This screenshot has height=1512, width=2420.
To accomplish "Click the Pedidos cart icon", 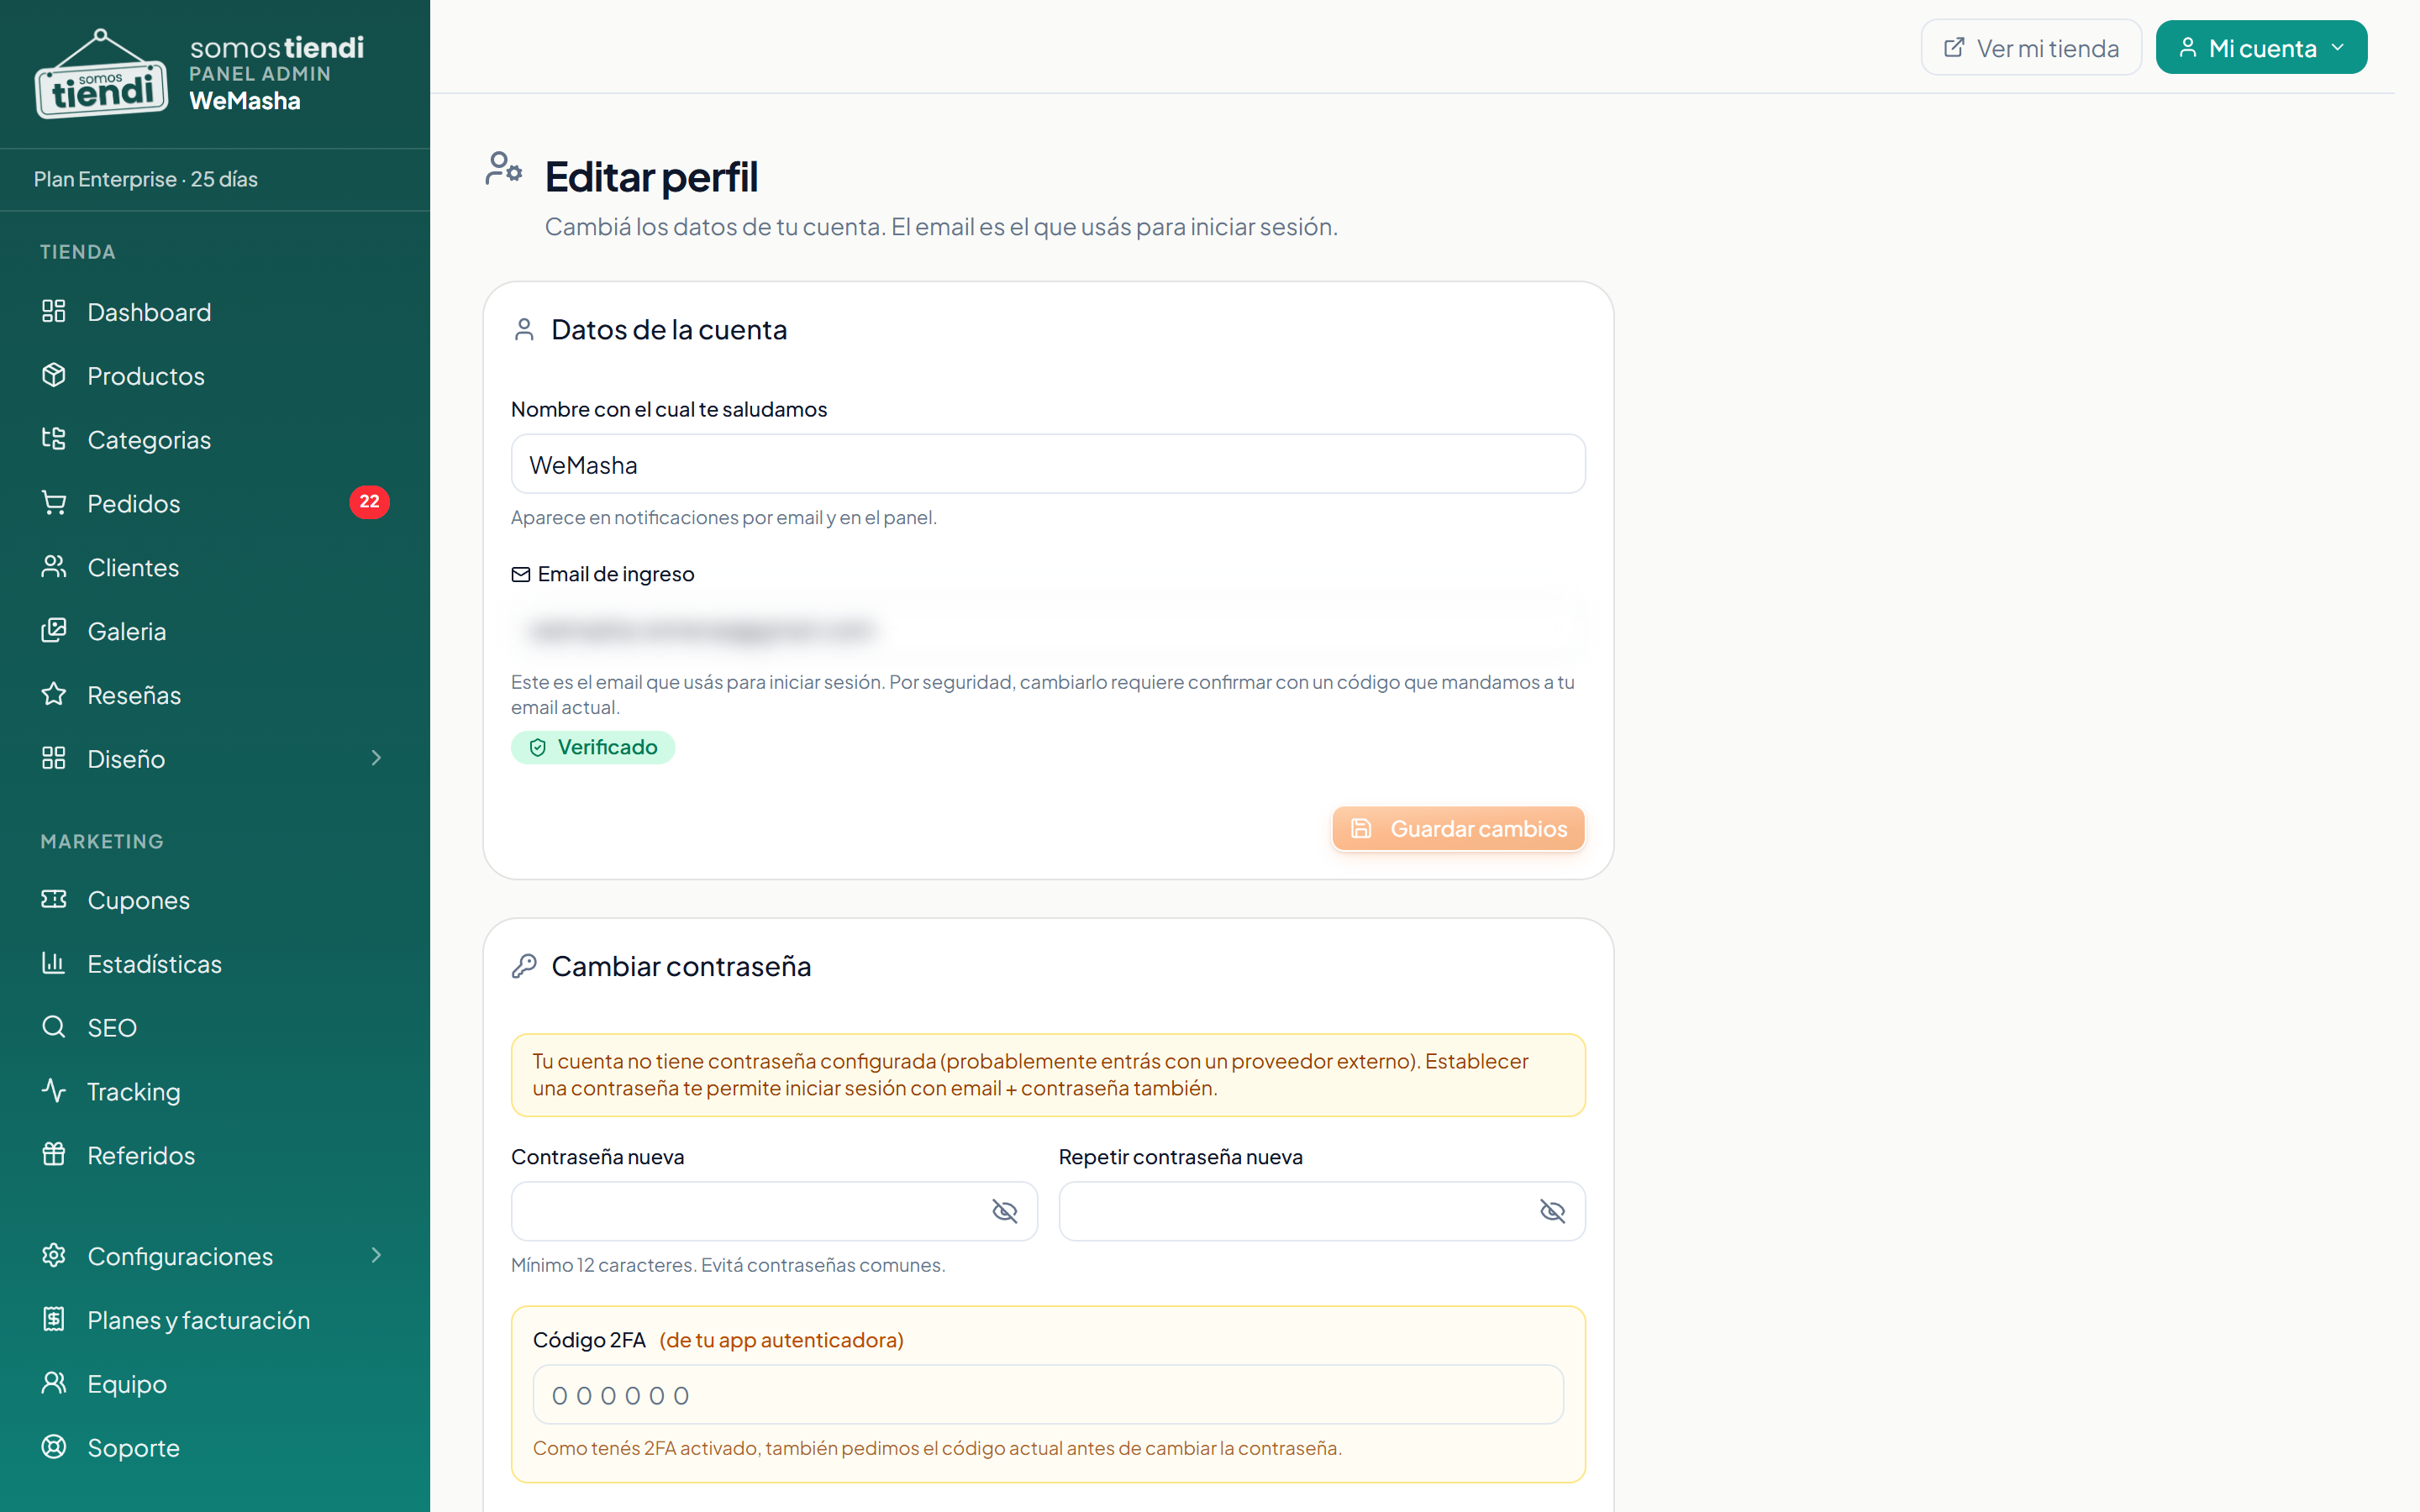I will (x=54, y=503).
